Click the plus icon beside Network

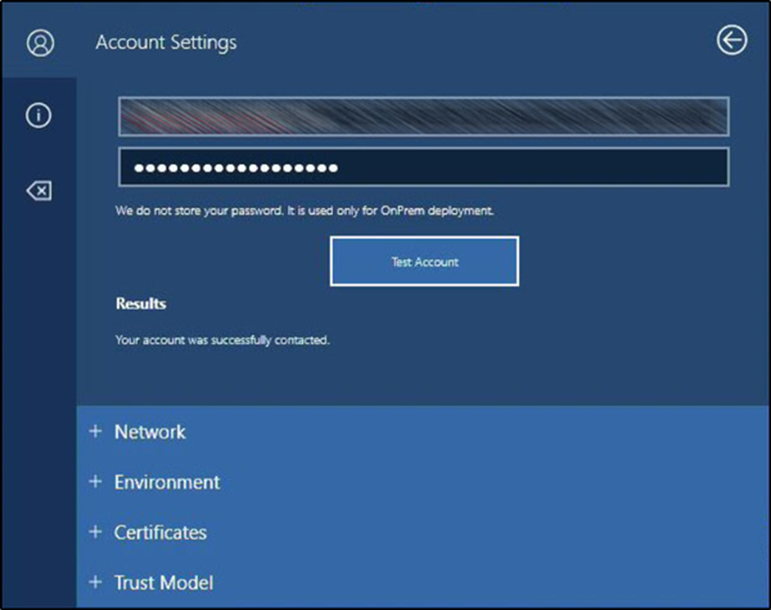95,432
